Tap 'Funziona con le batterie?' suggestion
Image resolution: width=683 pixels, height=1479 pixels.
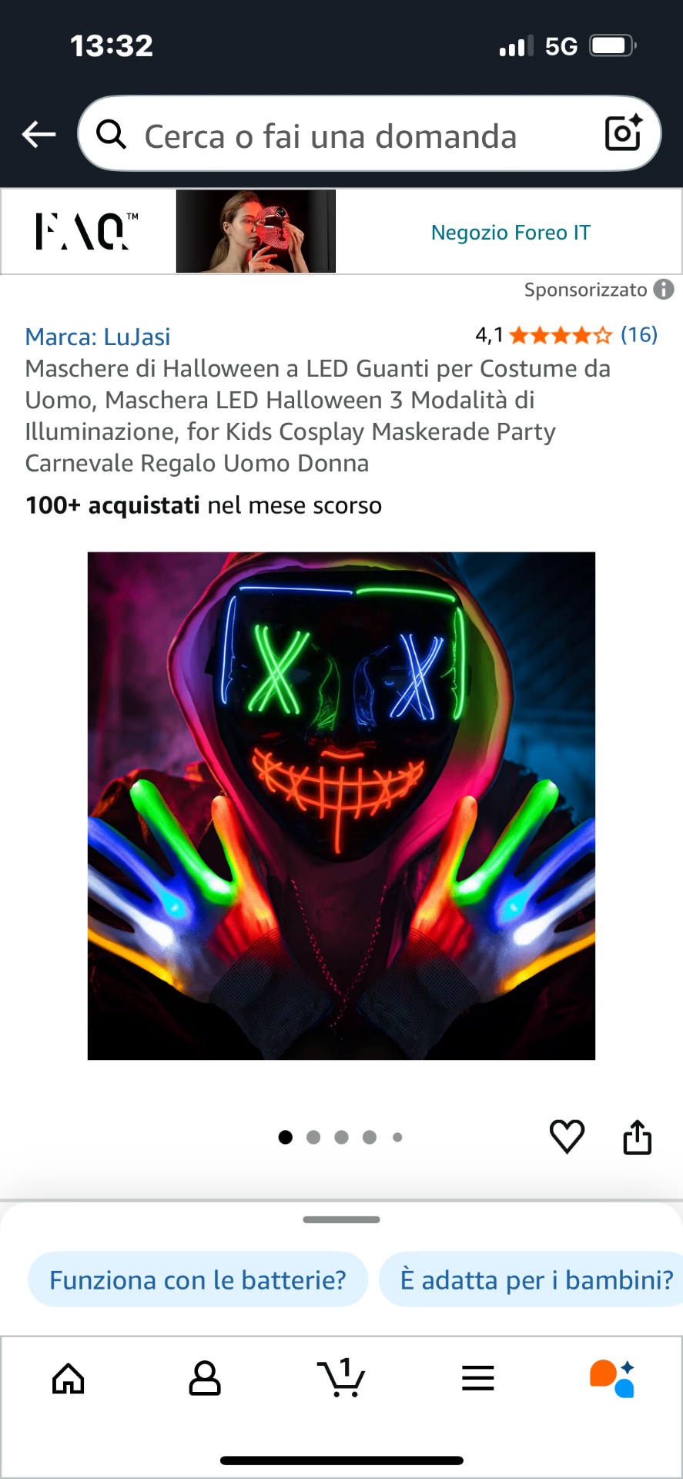198,1279
